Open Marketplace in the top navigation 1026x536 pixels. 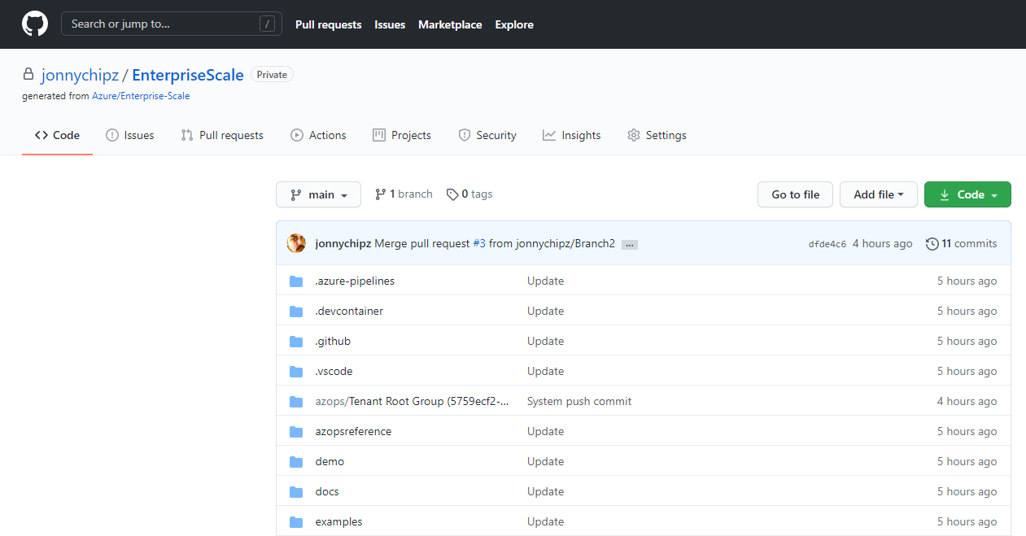tap(450, 24)
